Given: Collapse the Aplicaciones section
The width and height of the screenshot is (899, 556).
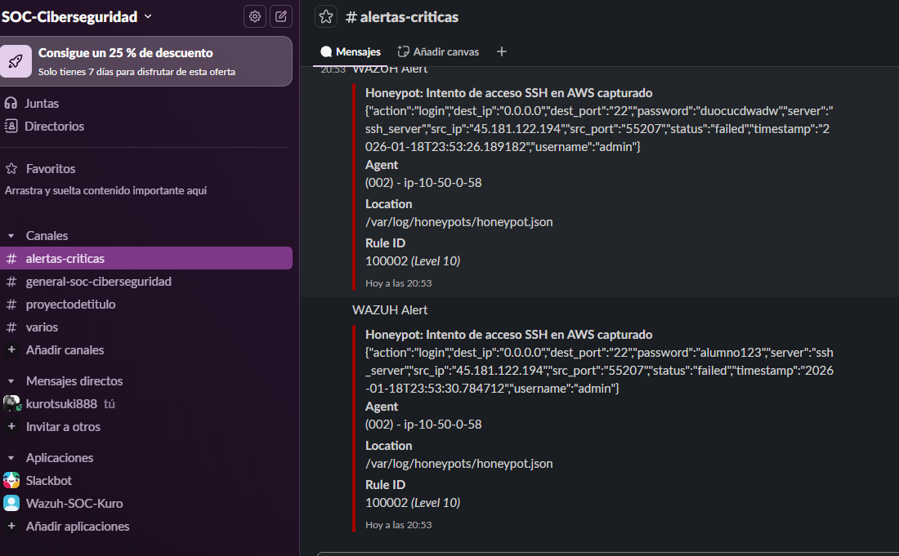Looking at the screenshot, I should click(x=11, y=457).
